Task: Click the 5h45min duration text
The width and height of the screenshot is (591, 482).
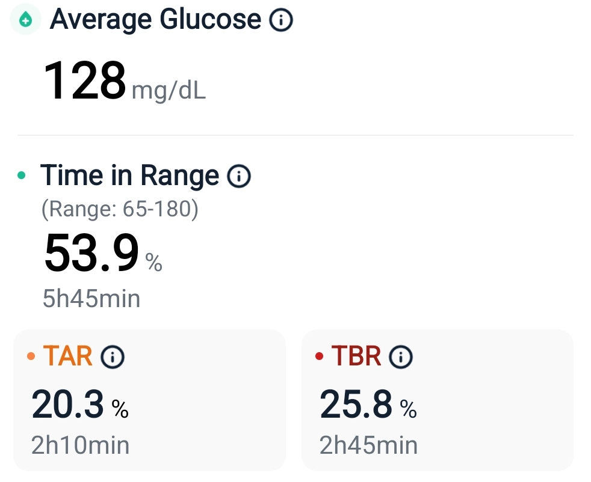Action: click(91, 298)
